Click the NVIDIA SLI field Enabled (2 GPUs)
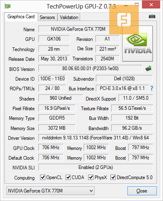The height and width of the screenshot is (201, 163). coord(96,167)
